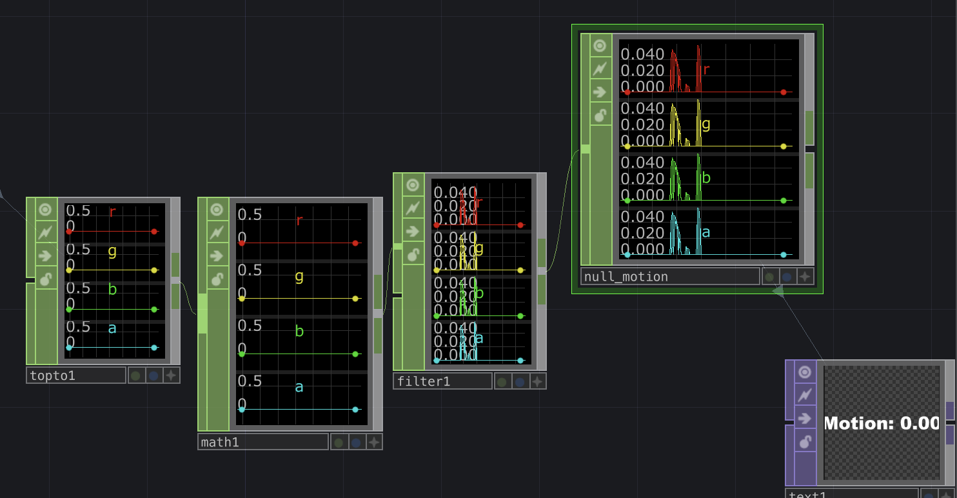
Task: Click the Lock flag icon on topto1
Action: 44,279
